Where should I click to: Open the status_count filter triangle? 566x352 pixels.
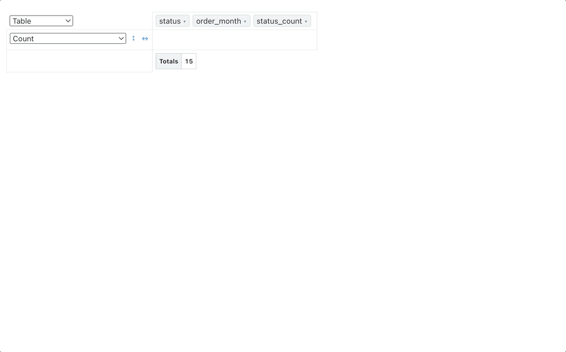pyautogui.click(x=306, y=21)
